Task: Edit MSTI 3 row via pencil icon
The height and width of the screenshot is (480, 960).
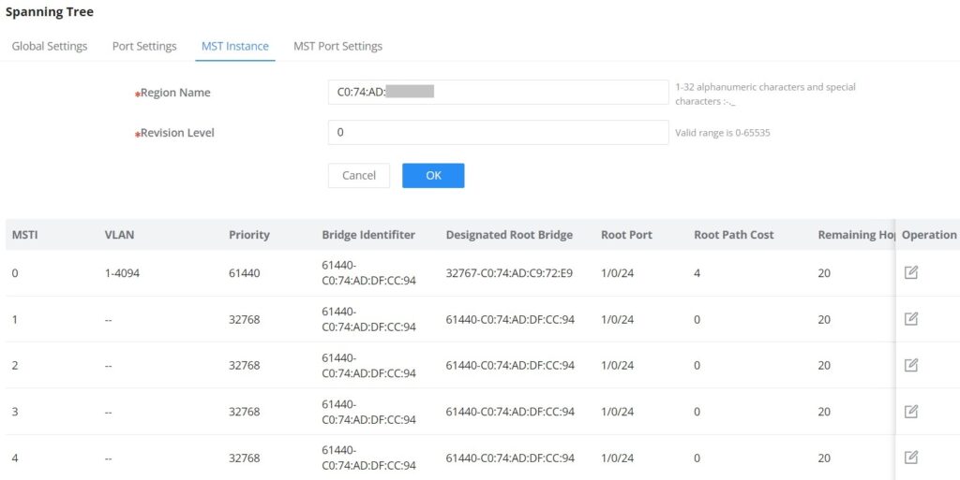Action: click(x=910, y=412)
